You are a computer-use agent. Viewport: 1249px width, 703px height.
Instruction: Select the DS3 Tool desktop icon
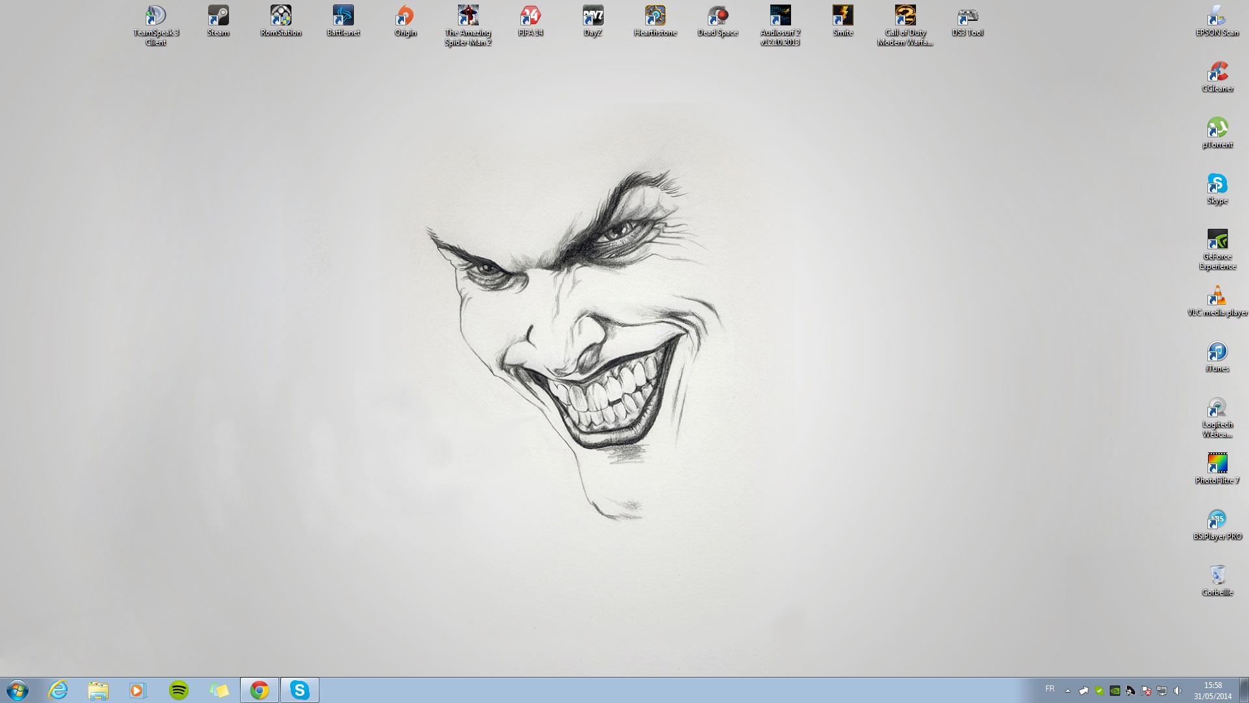tap(967, 21)
